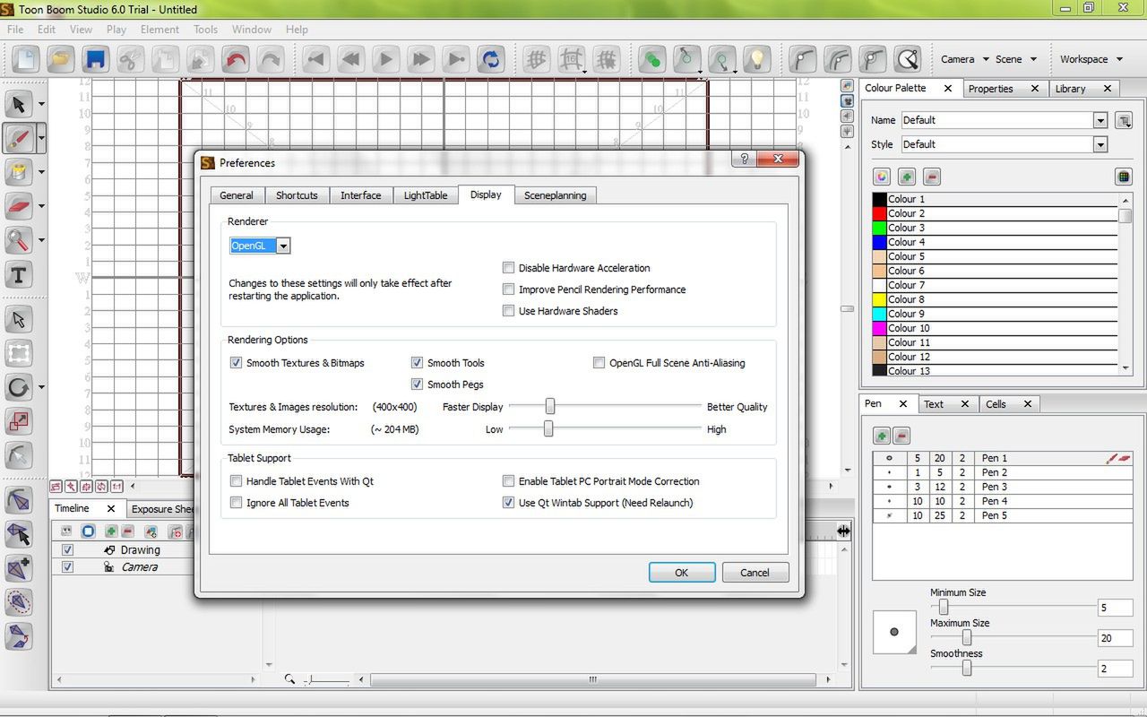Image resolution: width=1147 pixels, height=717 pixels.
Task: Uncheck Smooth Textures & Bitmaps
Action: [x=237, y=363]
